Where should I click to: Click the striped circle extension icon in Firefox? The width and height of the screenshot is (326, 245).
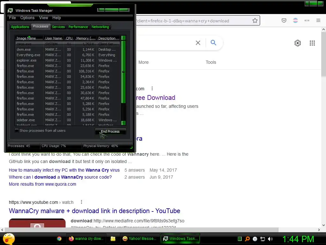pos(295,20)
